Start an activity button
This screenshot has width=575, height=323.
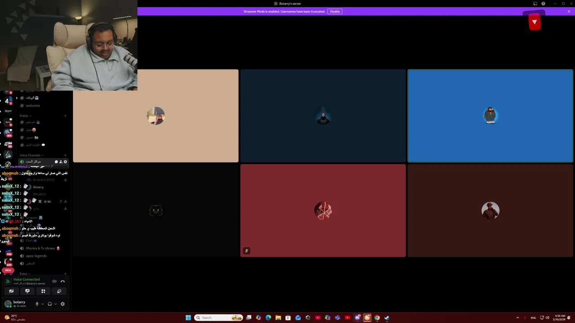[43, 291]
